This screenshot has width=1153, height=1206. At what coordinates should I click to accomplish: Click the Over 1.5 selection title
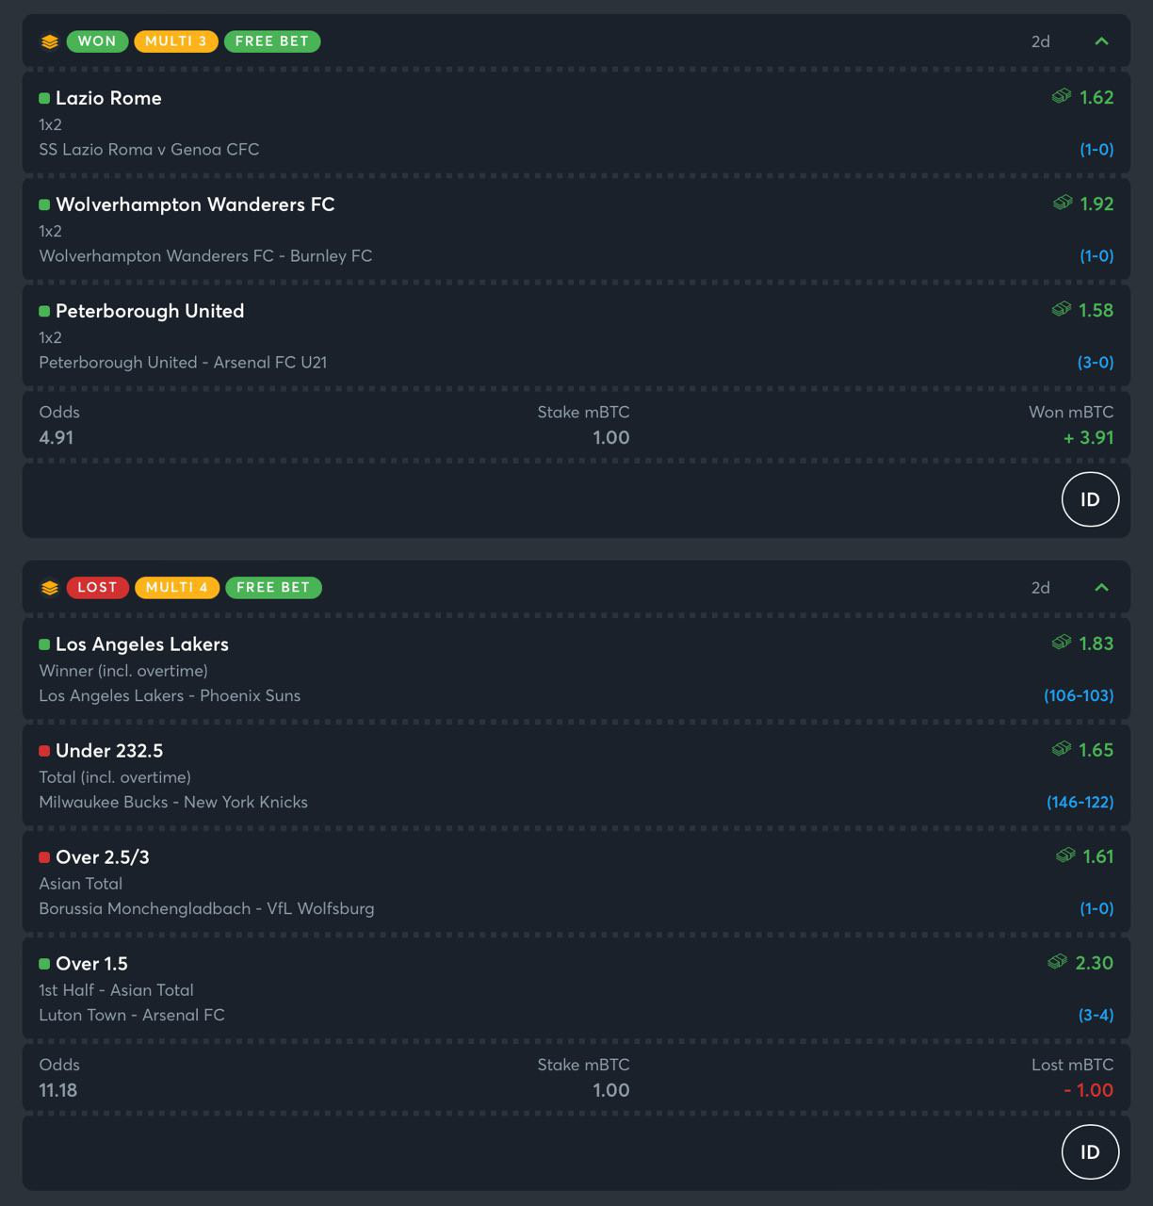click(91, 964)
